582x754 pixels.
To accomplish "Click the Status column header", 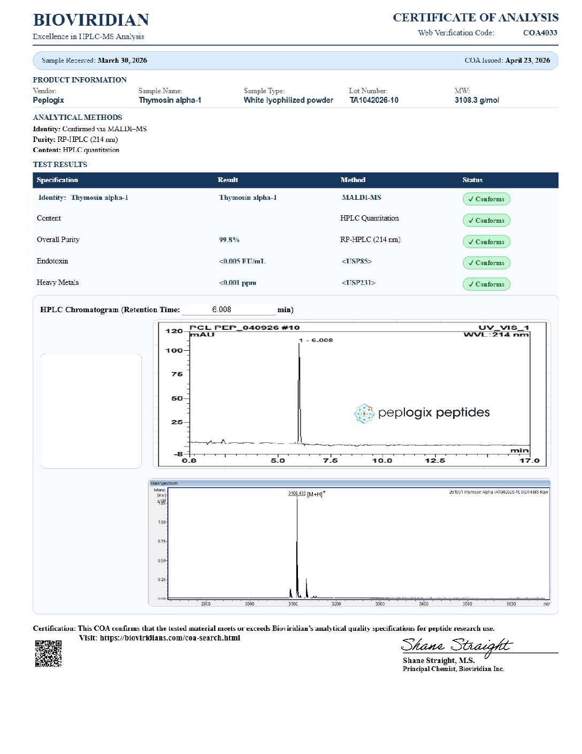I will pyautogui.click(x=472, y=180).
